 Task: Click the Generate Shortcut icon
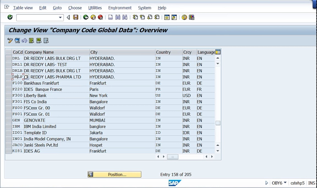click(x=174, y=17)
